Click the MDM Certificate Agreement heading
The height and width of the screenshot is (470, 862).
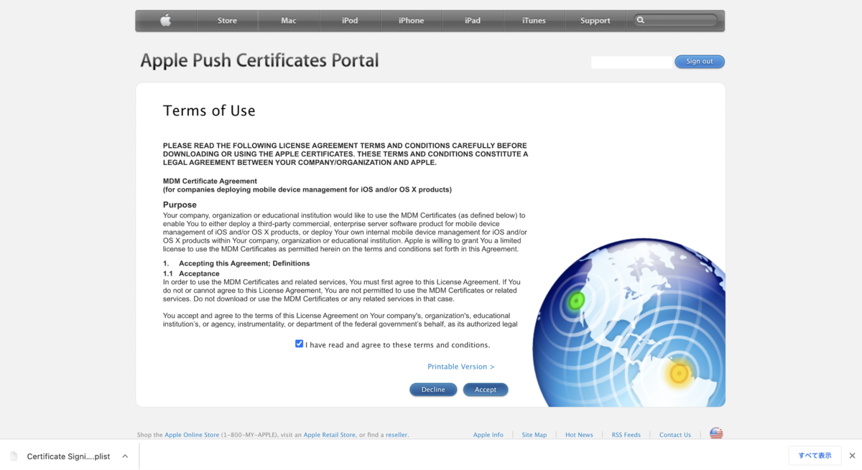point(210,181)
